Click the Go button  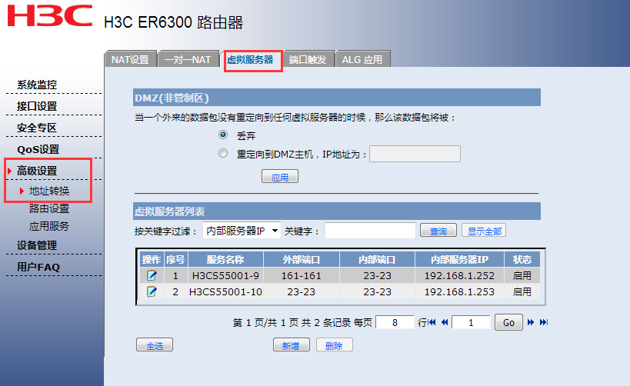(x=508, y=322)
